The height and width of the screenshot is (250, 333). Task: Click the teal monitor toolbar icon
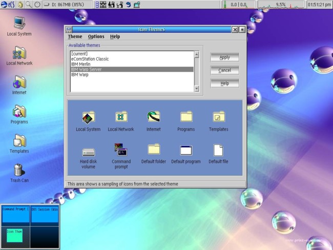point(137,5)
